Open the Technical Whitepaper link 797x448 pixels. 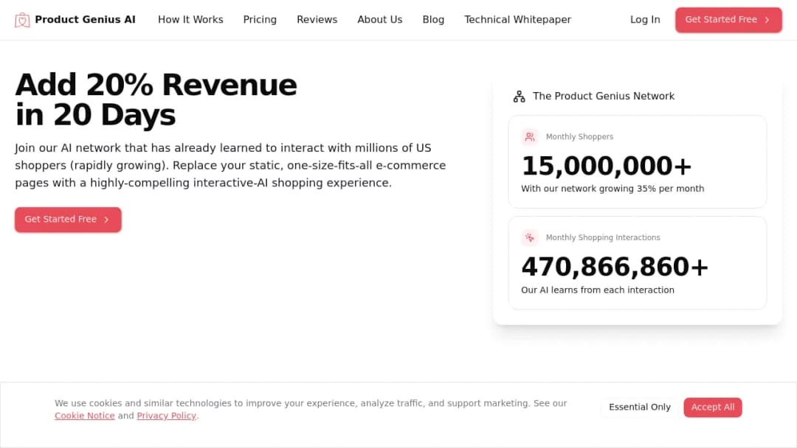click(x=517, y=20)
